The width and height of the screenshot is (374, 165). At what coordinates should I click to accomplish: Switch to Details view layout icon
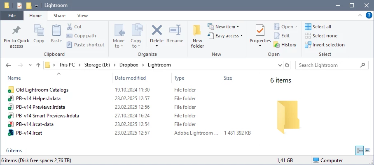coord(360,150)
